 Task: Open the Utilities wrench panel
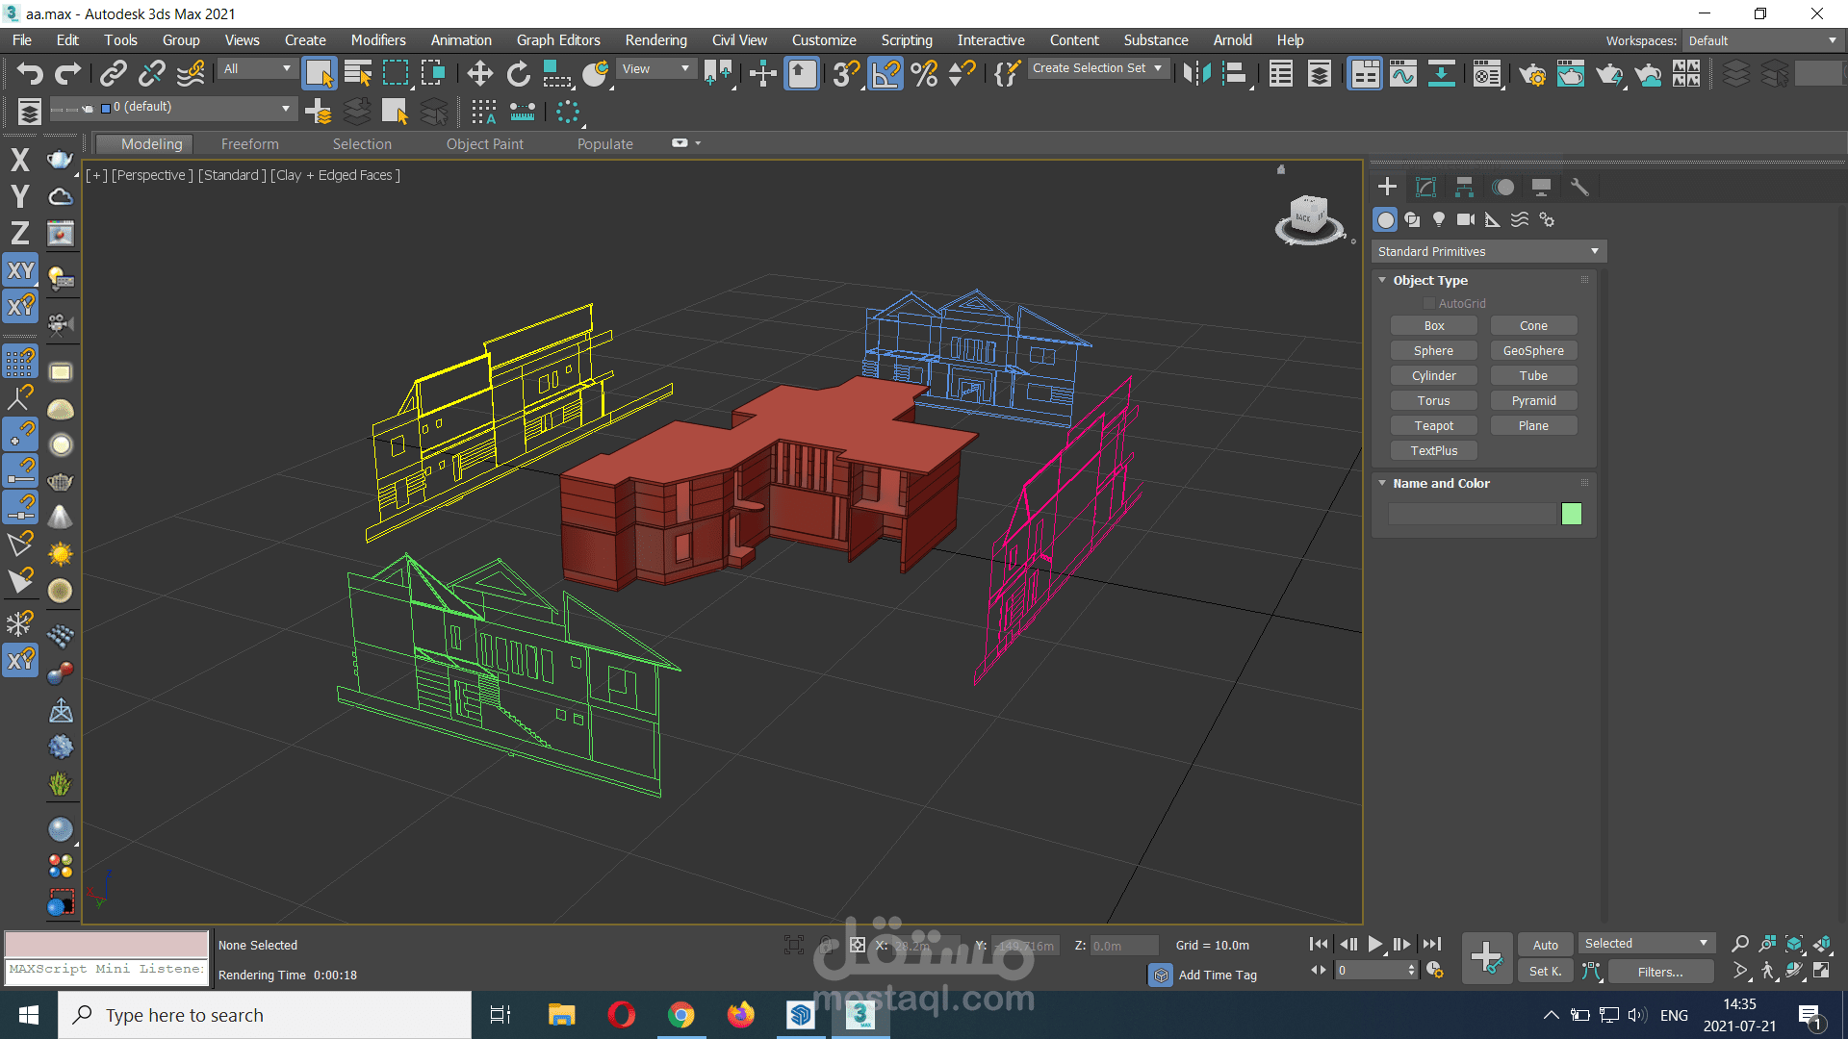coord(1579,187)
